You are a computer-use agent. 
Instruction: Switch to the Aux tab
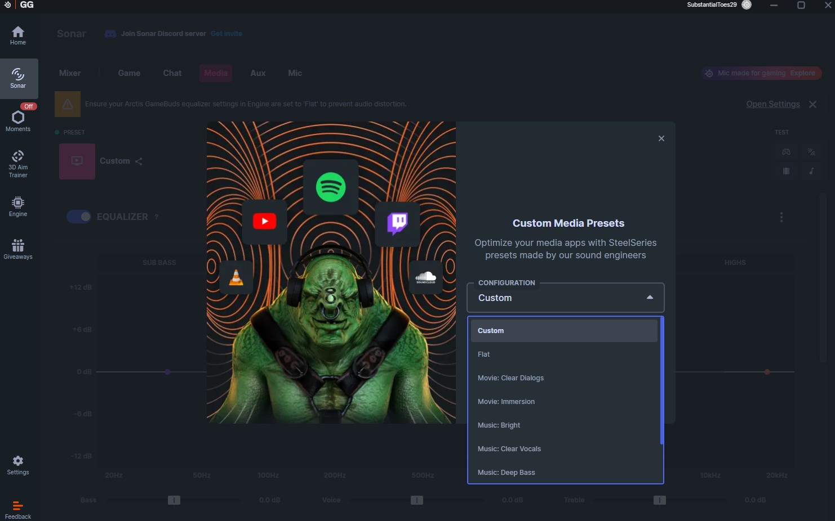[258, 73]
